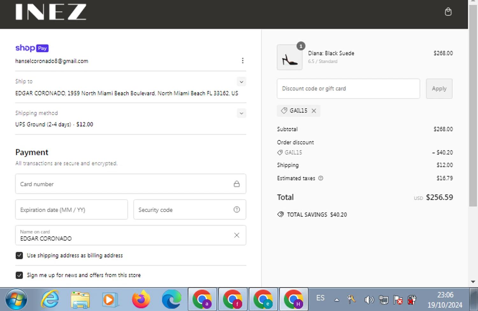Open the three-dot account options menu
The width and height of the screenshot is (478, 311).
[x=243, y=61]
